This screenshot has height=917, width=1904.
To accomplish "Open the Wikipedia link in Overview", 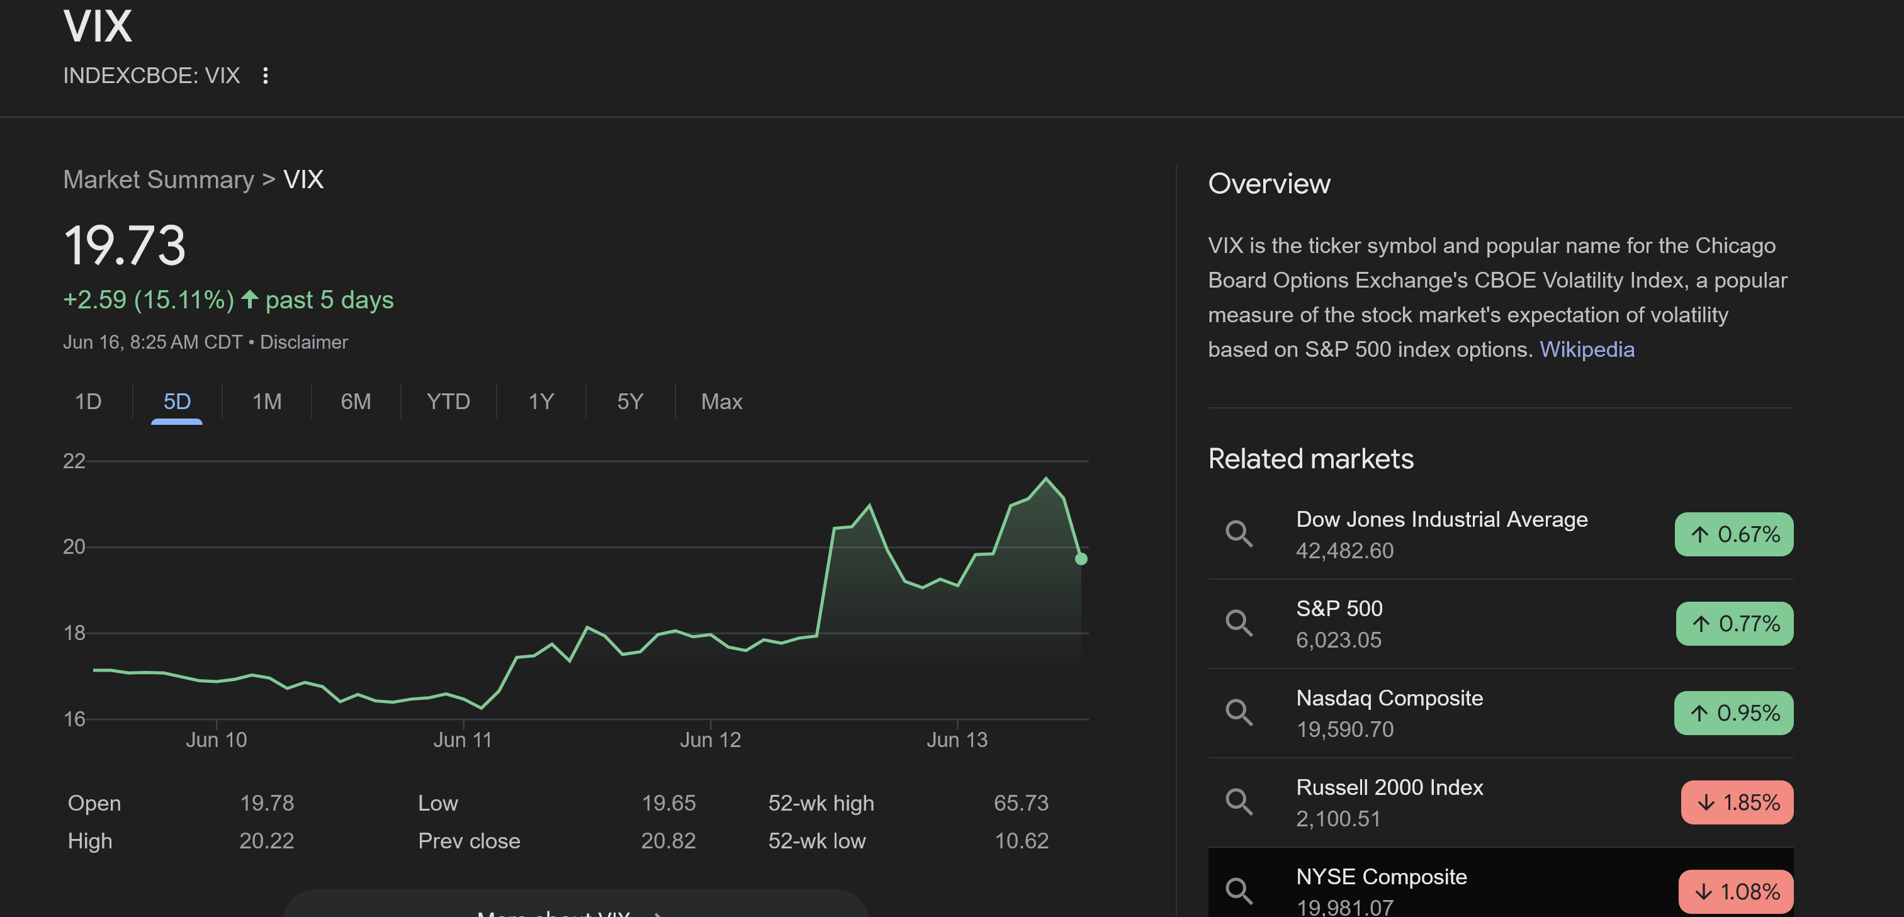I will click(x=1587, y=349).
